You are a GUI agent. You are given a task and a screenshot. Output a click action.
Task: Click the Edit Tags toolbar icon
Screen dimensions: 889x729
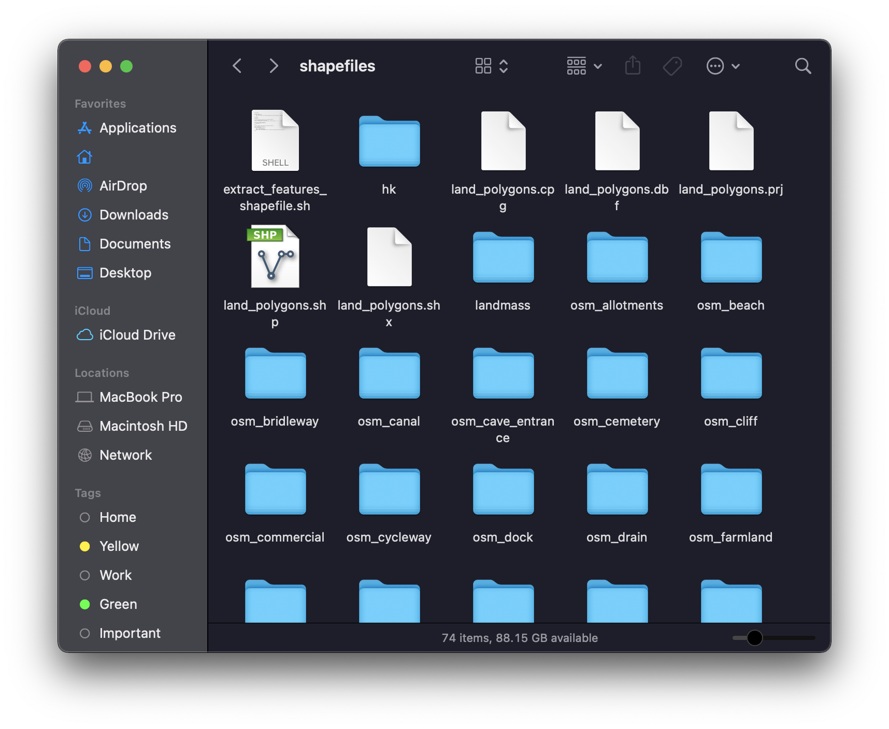point(672,66)
